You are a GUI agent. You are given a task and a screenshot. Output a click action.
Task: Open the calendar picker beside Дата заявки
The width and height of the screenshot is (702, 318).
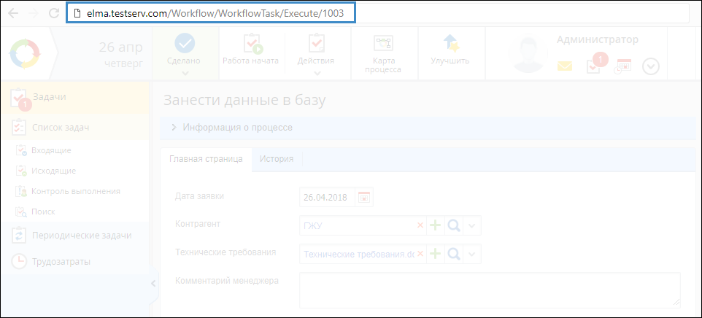point(363,196)
